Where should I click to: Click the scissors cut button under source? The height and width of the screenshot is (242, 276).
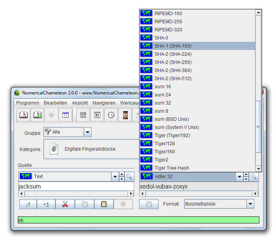click(65, 204)
